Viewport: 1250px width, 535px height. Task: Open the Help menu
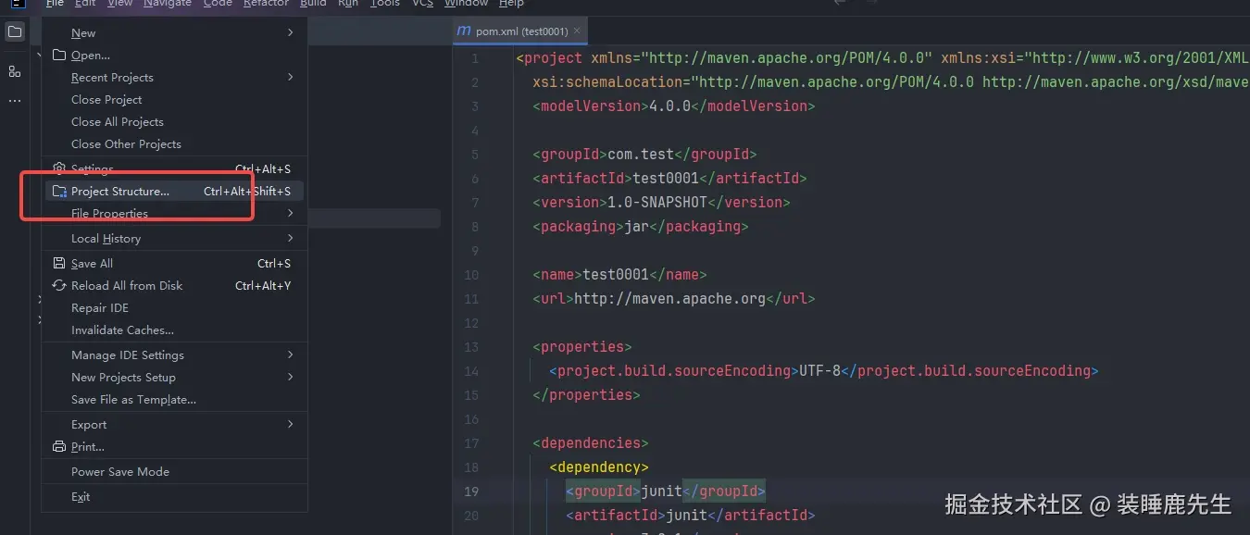[511, 4]
